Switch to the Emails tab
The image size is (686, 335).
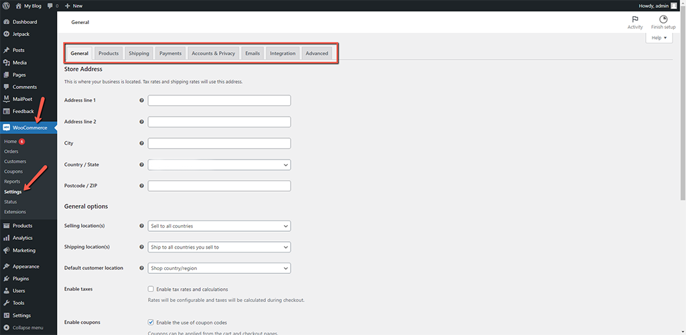click(x=253, y=54)
